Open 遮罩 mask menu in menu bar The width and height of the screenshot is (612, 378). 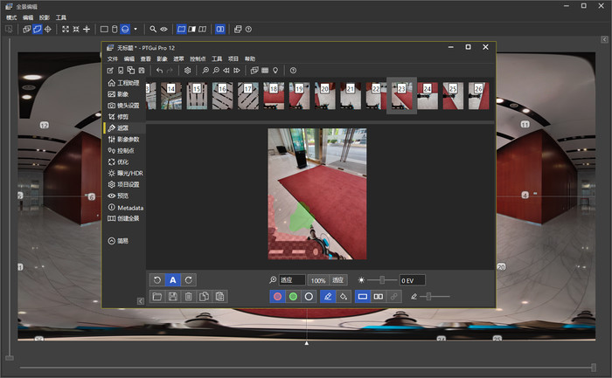pyautogui.click(x=178, y=58)
